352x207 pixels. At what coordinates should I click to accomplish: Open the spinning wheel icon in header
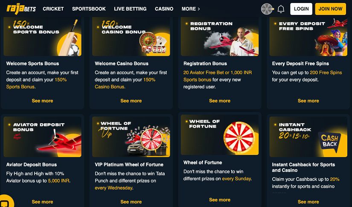coord(267,9)
